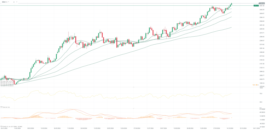Click the RSI 70.0 level label

click(x=261, y=93)
